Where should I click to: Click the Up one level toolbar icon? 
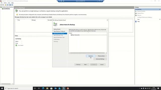[x=6, y=5]
